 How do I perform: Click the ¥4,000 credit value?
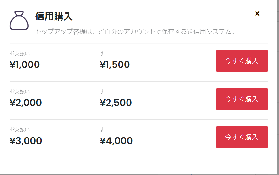(116, 141)
